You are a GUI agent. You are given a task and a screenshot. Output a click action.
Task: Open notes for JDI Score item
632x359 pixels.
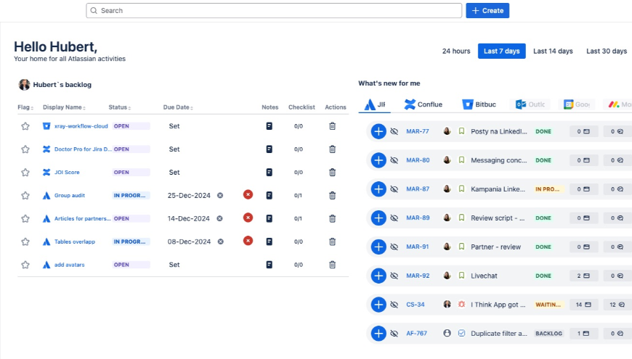pos(270,173)
